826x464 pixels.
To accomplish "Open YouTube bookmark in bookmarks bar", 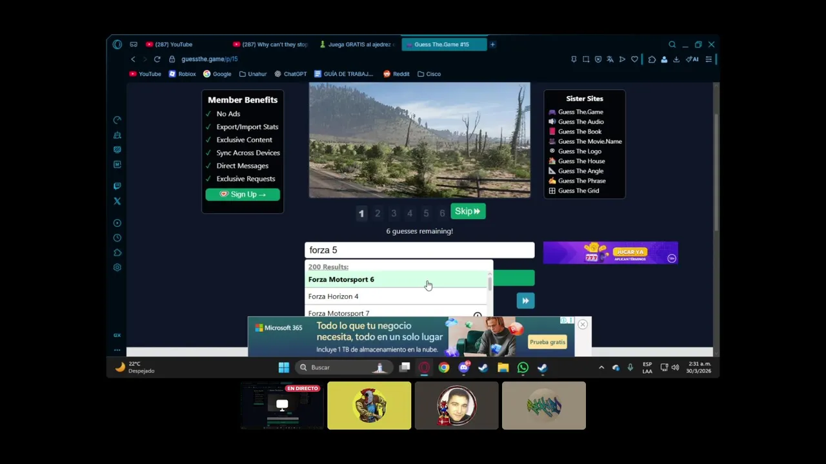I will pyautogui.click(x=145, y=74).
